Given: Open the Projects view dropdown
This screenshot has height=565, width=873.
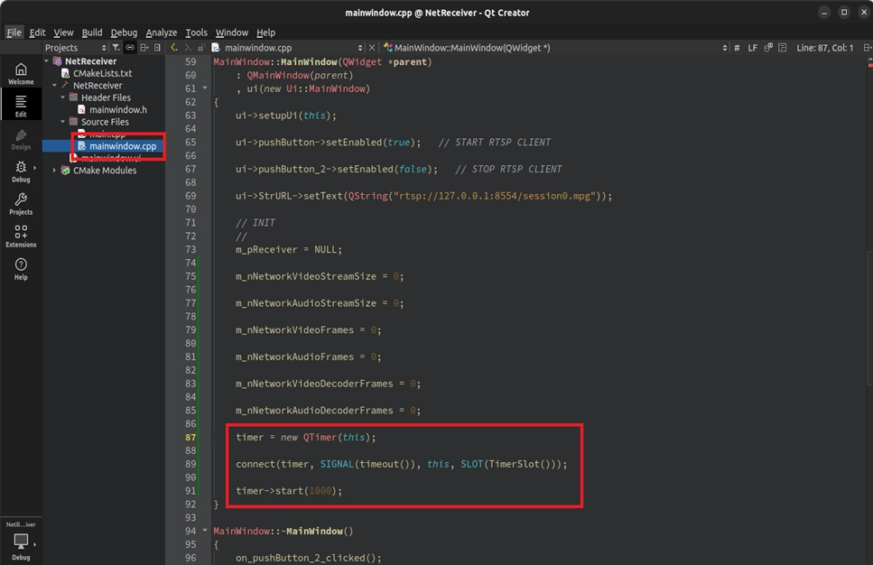Looking at the screenshot, I should click(x=76, y=48).
